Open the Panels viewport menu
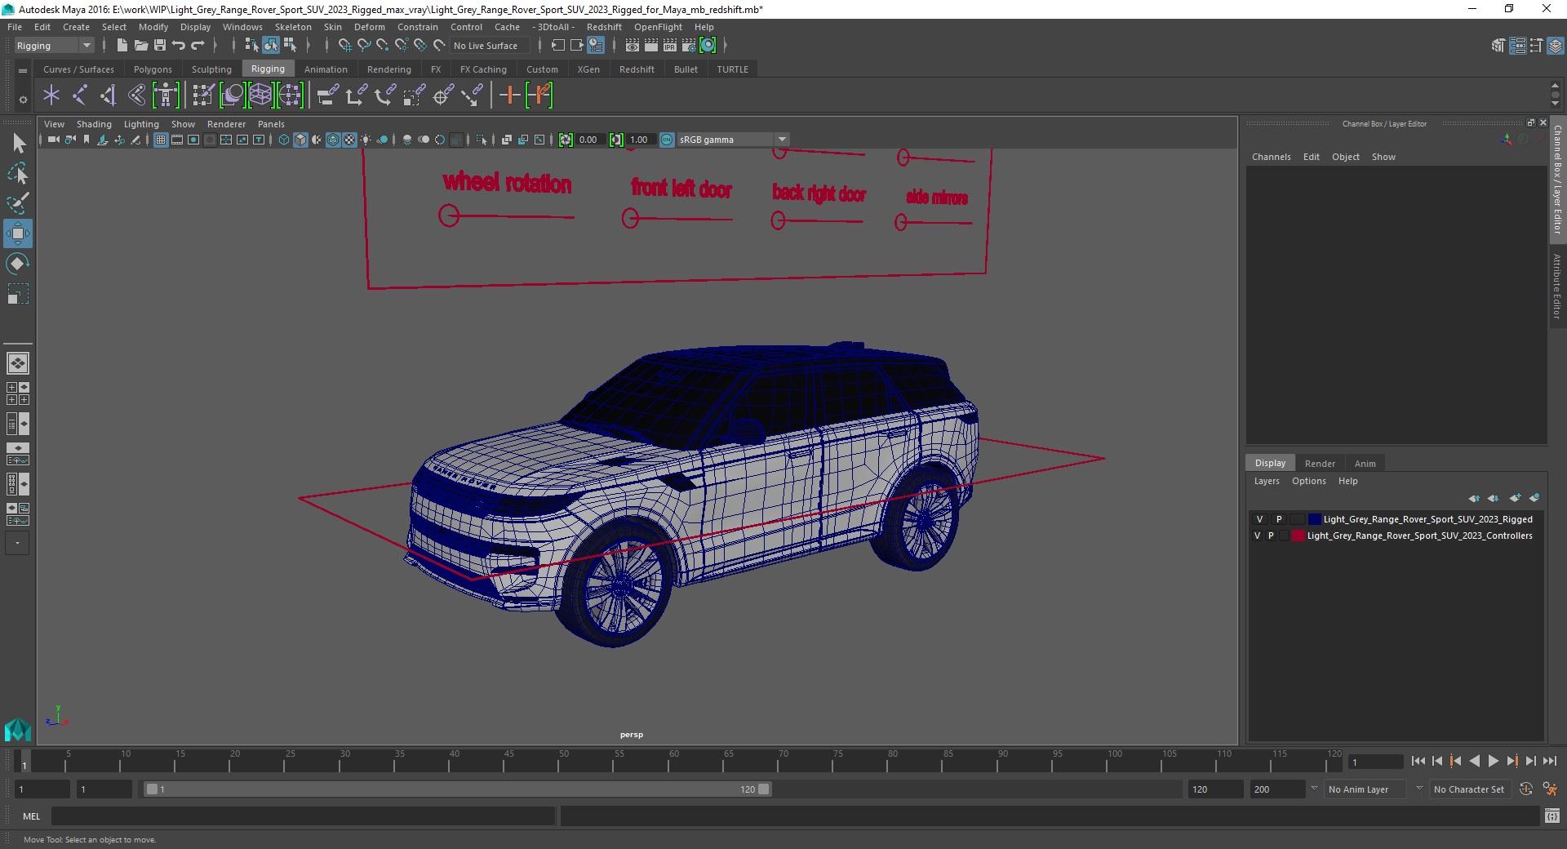 coord(271,124)
